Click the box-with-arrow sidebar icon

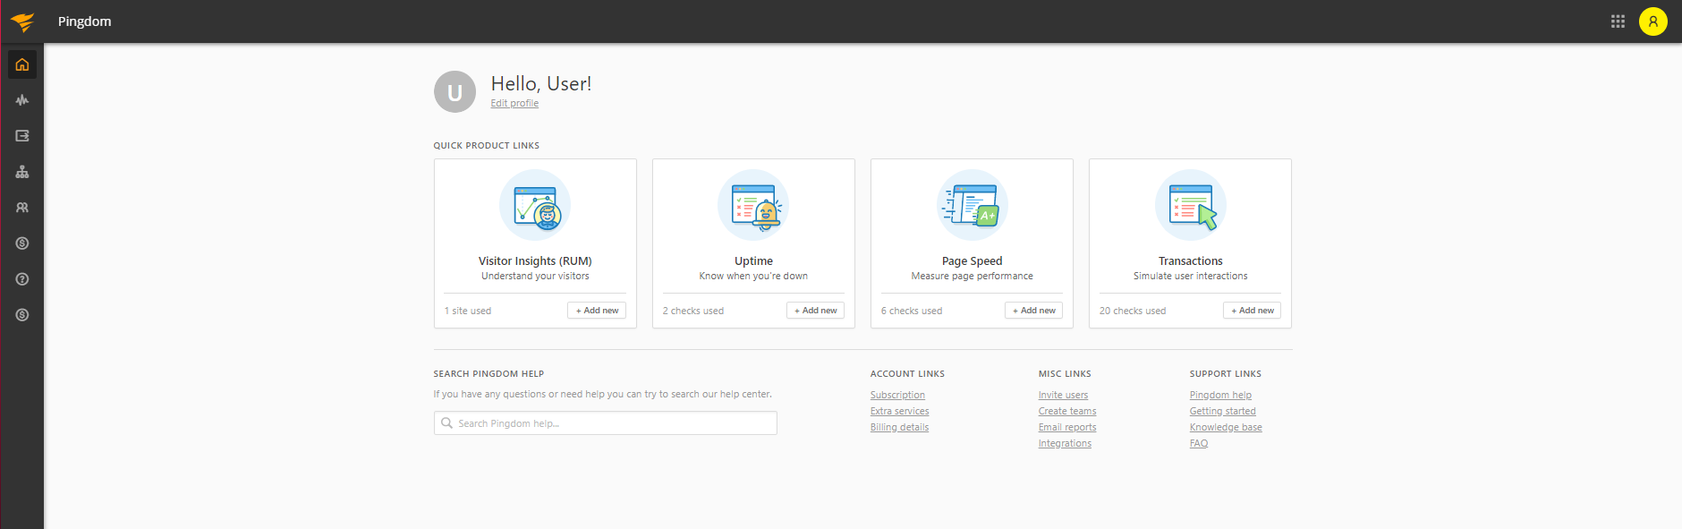(x=22, y=136)
